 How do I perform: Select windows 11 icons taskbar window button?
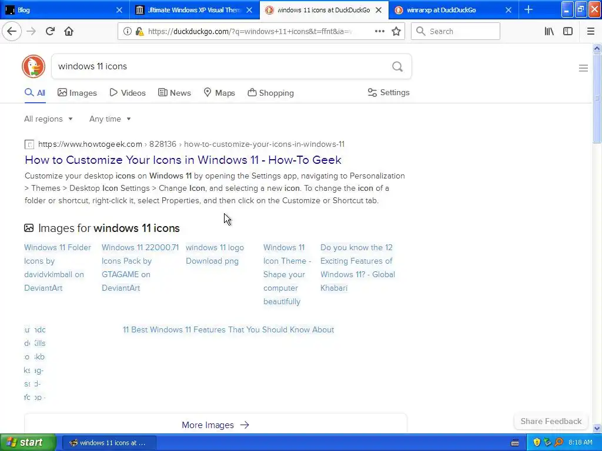coord(109,443)
